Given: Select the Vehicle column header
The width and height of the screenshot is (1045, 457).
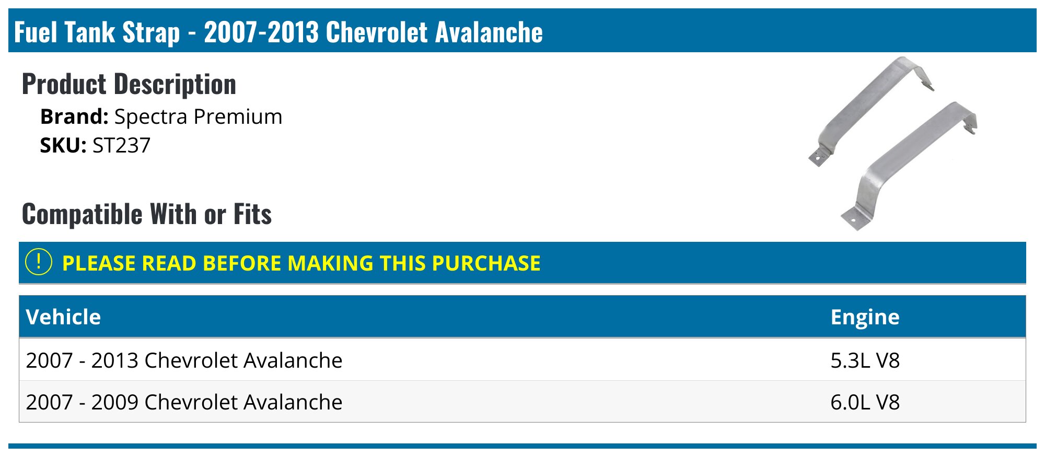Looking at the screenshot, I should pos(63,317).
